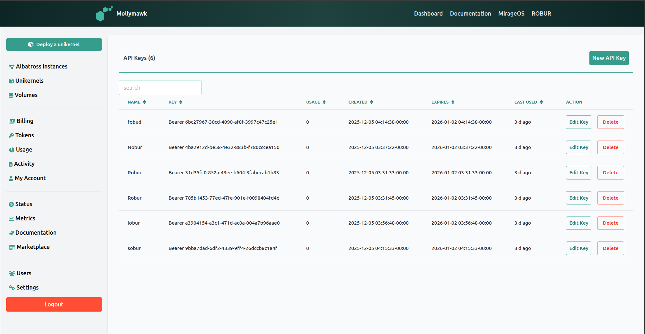The image size is (645, 334).
Task: Click the Albatross instances sidebar icon
Action: coord(11,67)
